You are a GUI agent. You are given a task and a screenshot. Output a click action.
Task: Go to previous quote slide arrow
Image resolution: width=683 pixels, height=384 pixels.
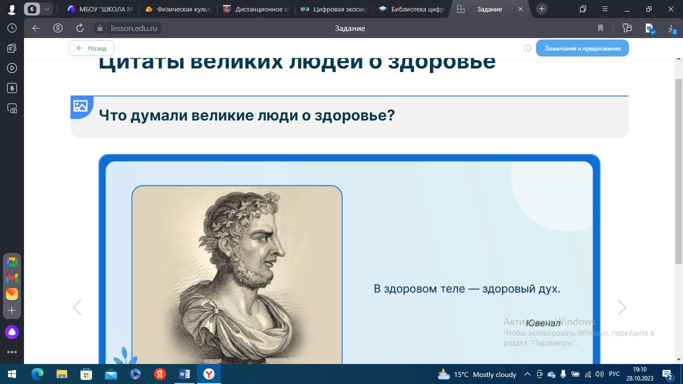click(76, 307)
